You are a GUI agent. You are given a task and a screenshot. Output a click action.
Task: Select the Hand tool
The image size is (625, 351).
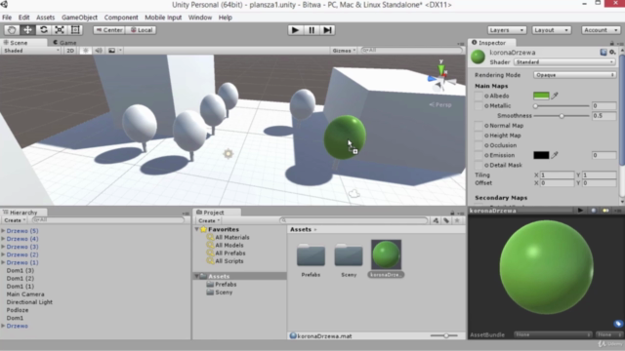click(x=12, y=30)
